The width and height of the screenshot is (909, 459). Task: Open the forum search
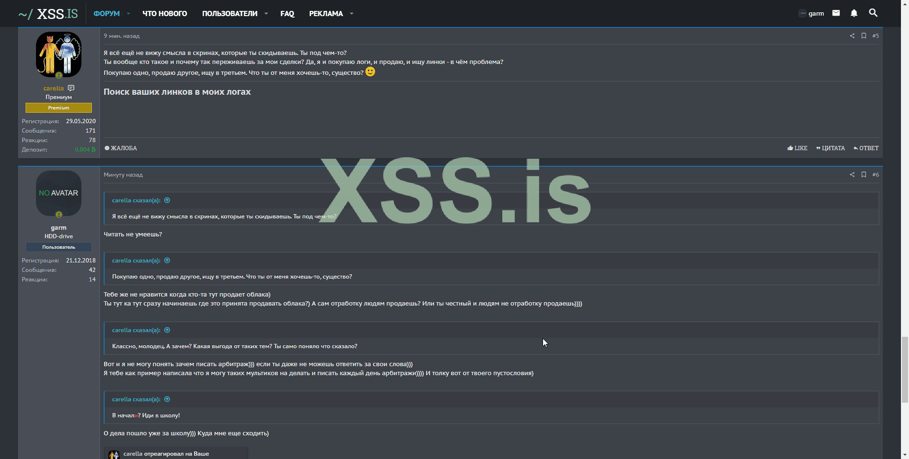[x=873, y=13]
